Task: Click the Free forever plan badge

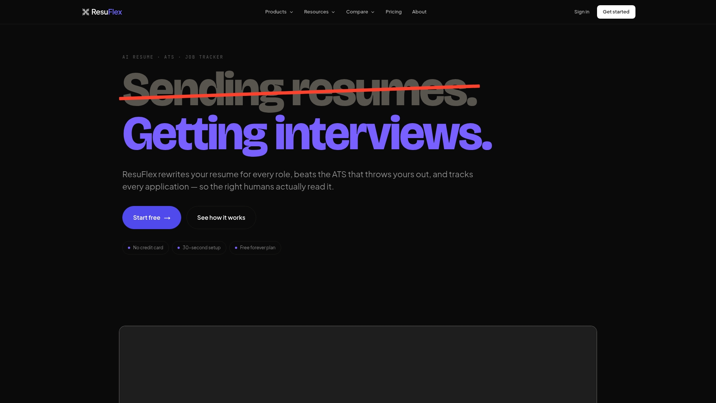Action: [x=255, y=248]
